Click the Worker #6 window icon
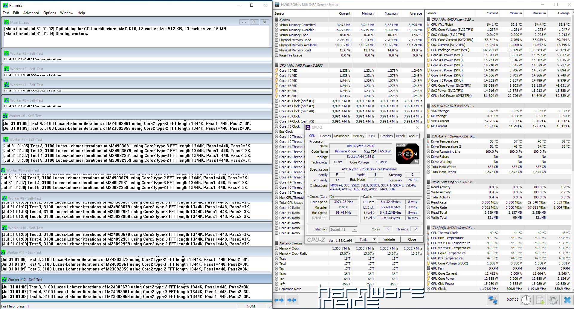 pyautogui.click(x=5, y=116)
